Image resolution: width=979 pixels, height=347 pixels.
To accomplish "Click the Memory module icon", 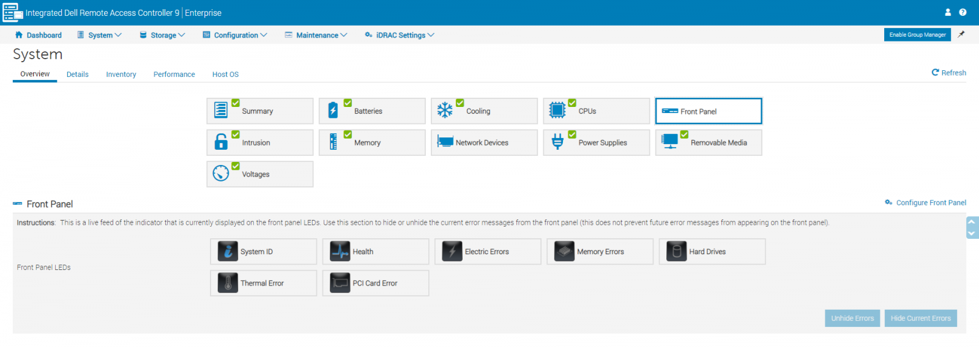I will tap(333, 142).
